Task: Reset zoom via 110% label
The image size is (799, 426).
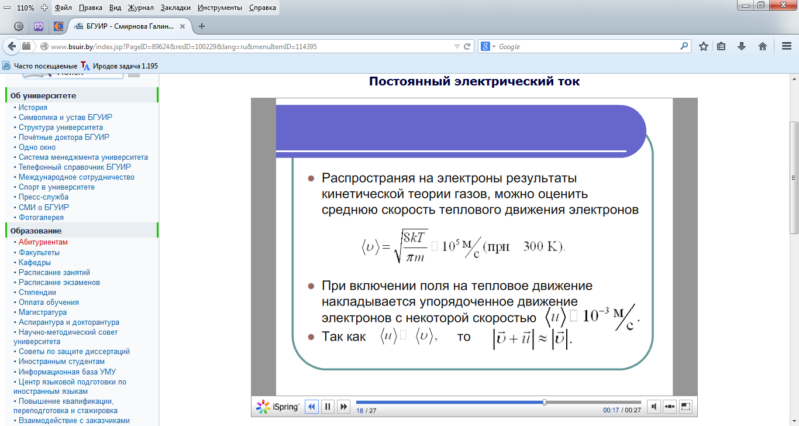Action: 26,8
